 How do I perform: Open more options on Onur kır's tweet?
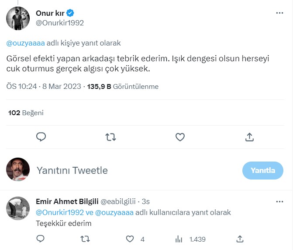tap(279, 13)
